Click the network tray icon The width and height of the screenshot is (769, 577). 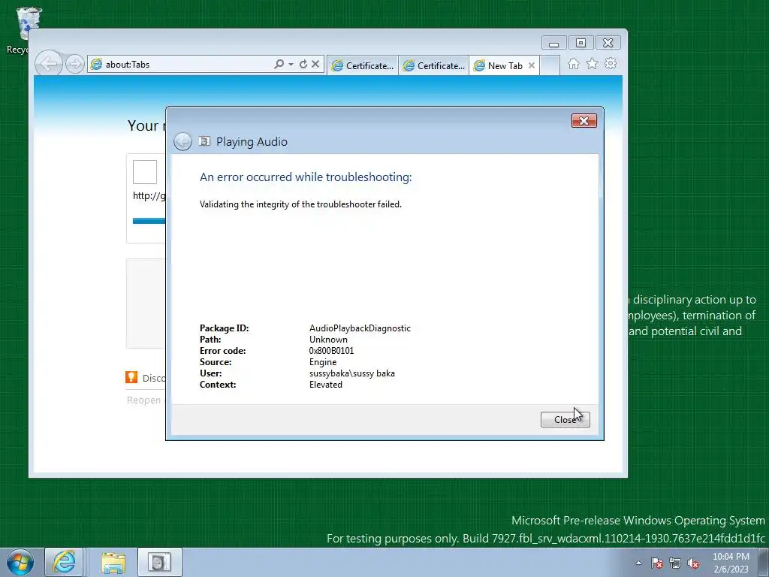coord(675,563)
